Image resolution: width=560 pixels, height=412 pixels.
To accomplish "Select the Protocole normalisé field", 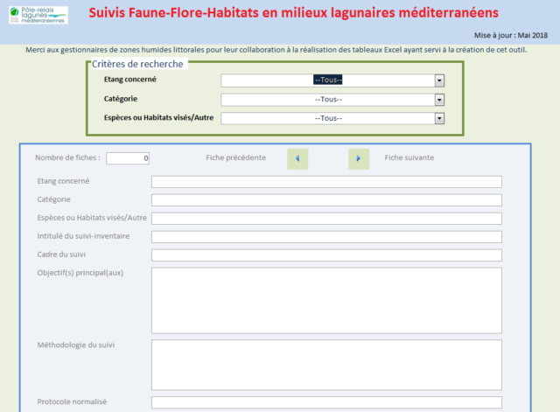I will (x=326, y=402).
